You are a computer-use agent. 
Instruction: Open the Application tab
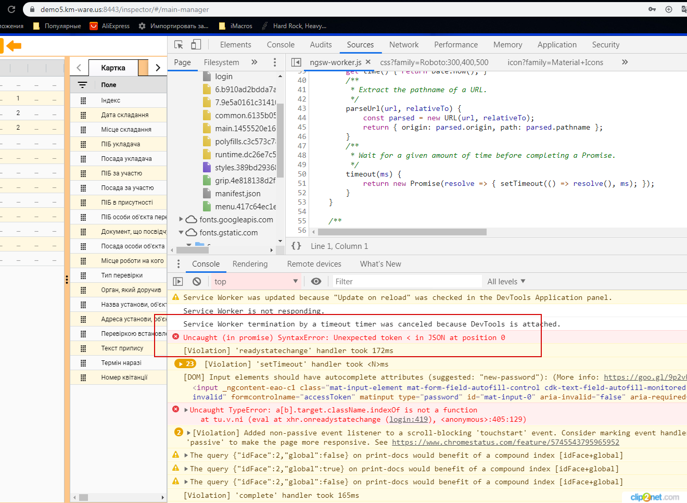point(557,45)
